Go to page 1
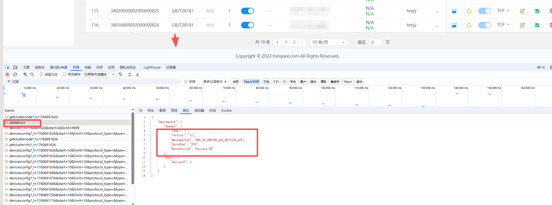552x205 pixels. point(286,42)
